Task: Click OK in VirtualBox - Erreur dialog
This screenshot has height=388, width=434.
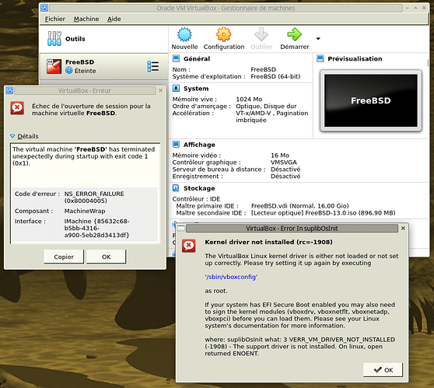Action: click(107, 257)
